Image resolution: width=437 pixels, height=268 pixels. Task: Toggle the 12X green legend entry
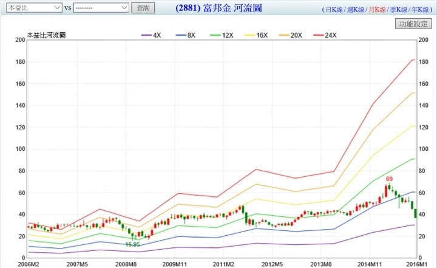pyautogui.click(x=222, y=35)
